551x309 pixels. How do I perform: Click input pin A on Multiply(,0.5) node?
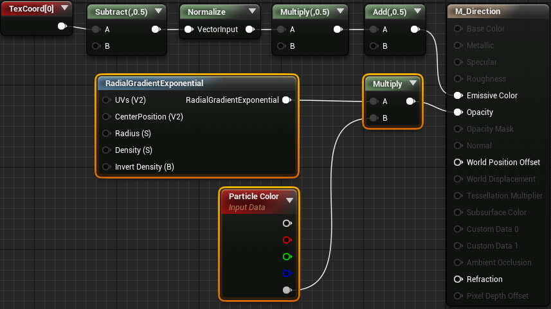click(281, 30)
